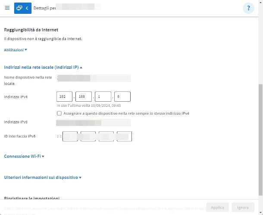The width and height of the screenshot is (263, 215).
Task: Expand Ulteriori informazioni sul dispositivo
Action: click(43, 177)
